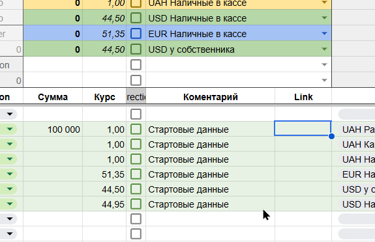
Task: Tick the checkbox for USD у собственника
Action: (136, 49)
